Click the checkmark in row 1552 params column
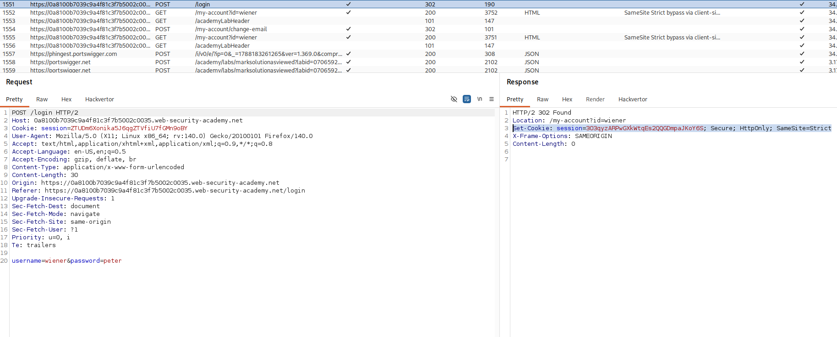 tap(349, 12)
